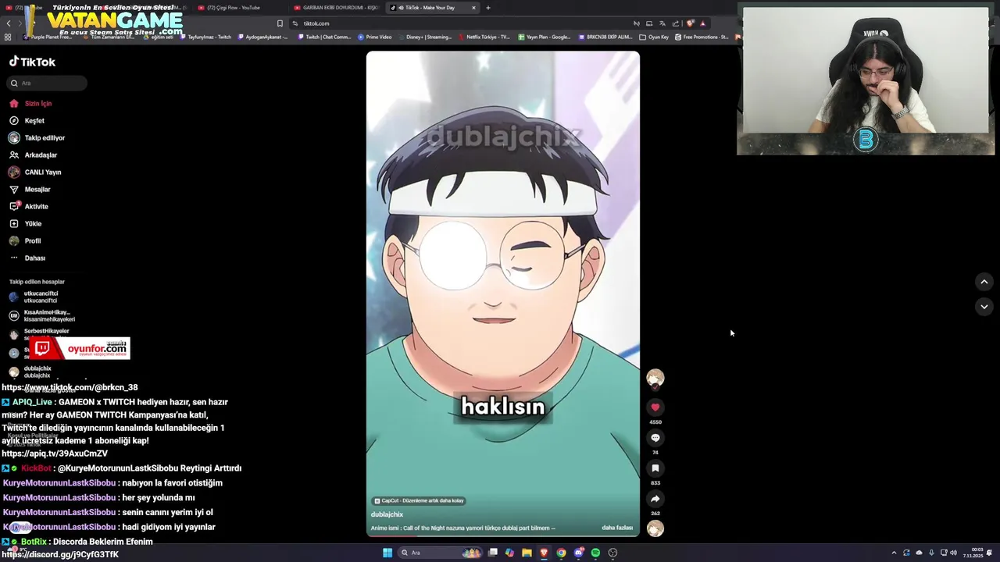This screenshot has width=1000, height=562.
Task: Click the browser back arrow
Action: click(9, 23)
